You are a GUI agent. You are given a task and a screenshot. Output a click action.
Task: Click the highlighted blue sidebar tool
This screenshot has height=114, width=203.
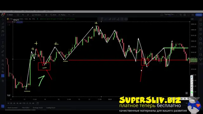tap(3, 76)
